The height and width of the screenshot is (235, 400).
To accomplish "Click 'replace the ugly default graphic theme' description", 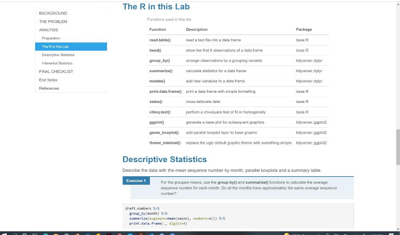I will coord(239,143).
